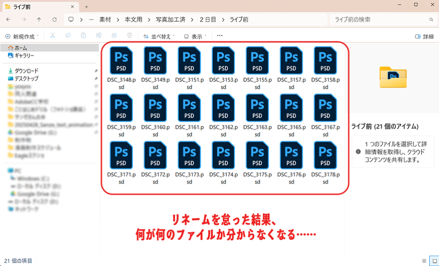
Task: Select the DSC_3163.psd file icon
Action: 257,108
